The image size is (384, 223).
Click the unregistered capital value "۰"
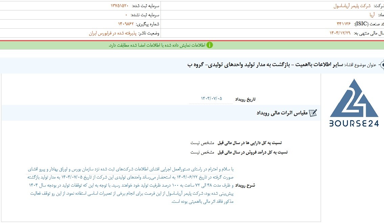(126, 15)
